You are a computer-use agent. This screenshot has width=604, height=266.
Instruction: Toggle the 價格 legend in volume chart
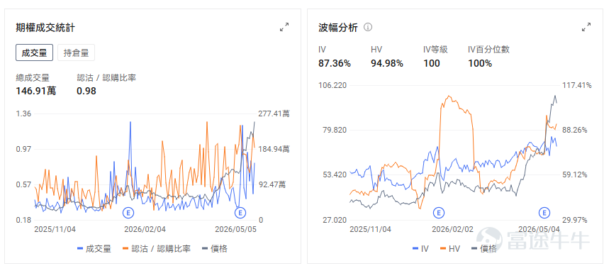[x=215, y=249]
